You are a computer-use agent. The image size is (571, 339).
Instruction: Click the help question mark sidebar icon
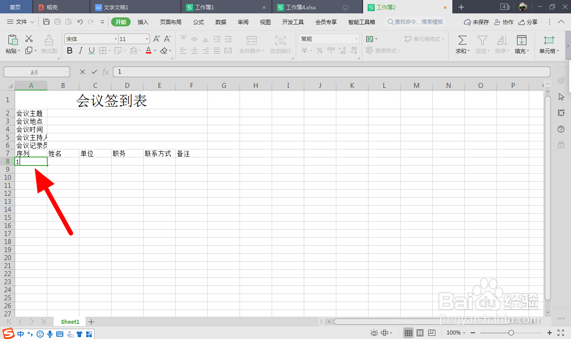pyautogui.click(x=561, y=129)
